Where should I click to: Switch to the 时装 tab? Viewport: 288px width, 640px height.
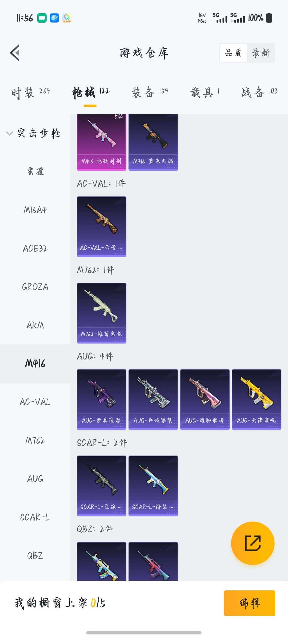30,92
